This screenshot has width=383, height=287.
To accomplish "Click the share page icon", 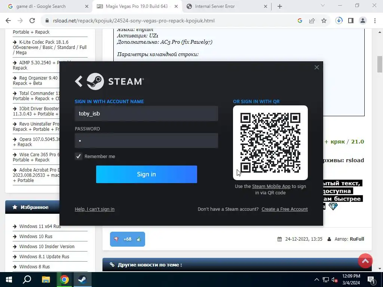I will tap(312, 21).
